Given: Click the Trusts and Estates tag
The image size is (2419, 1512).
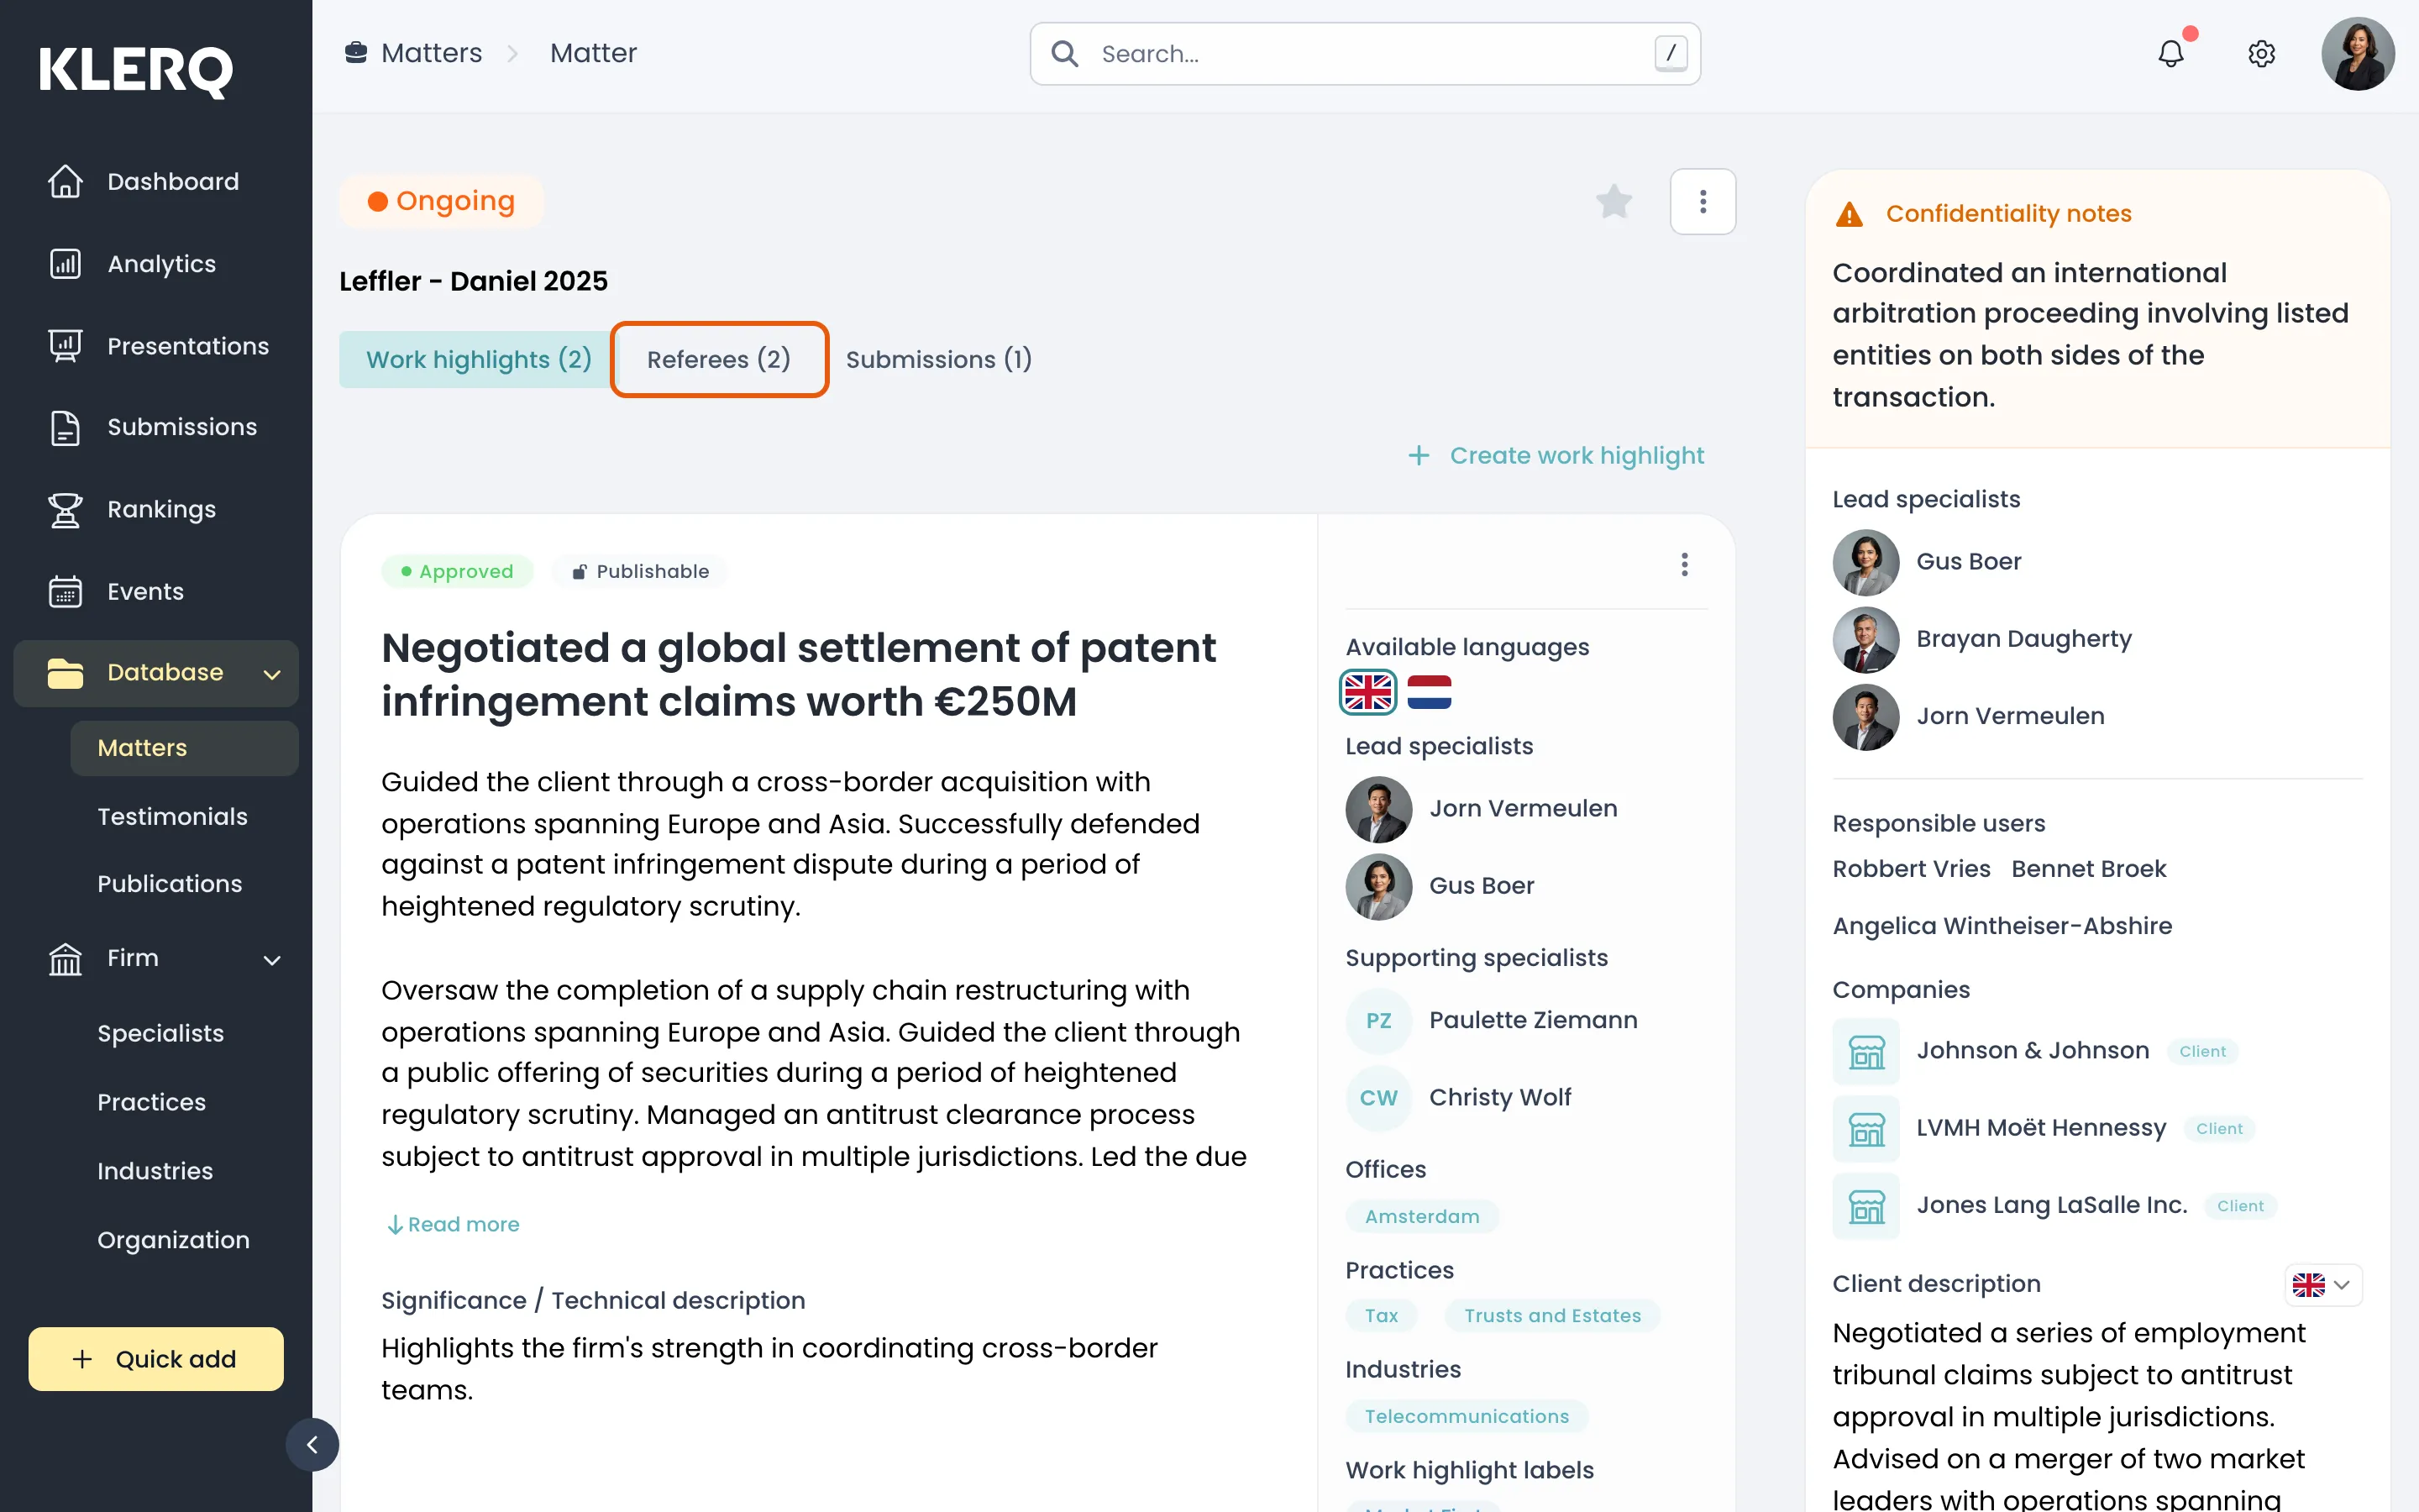Looking at the screenshot, I should click(x=1552, y=1315).
